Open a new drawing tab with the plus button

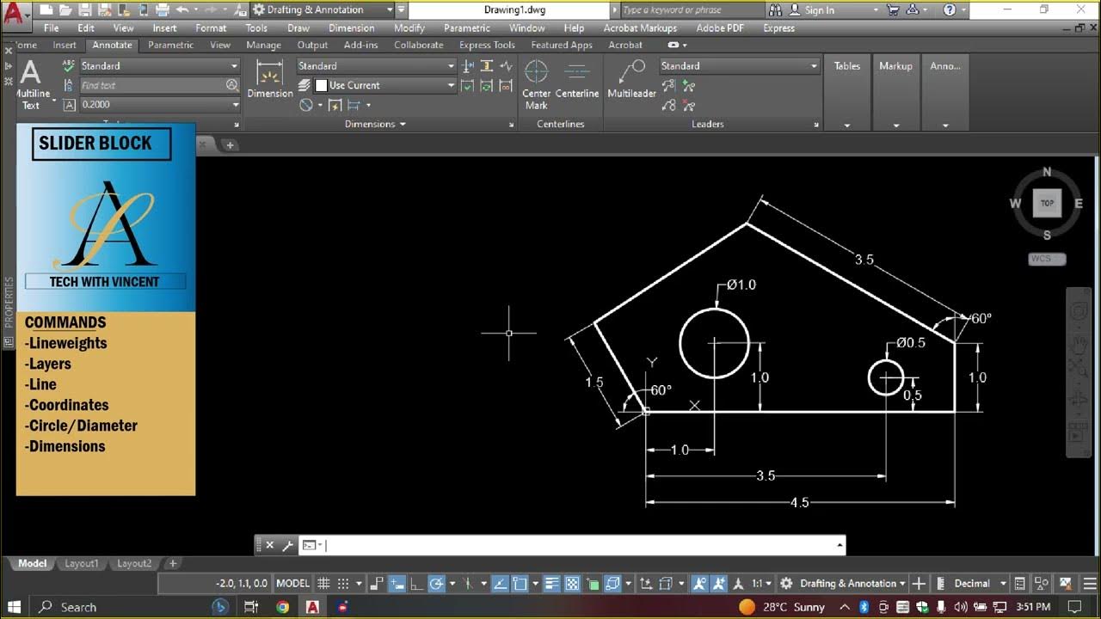pos(230,144)
